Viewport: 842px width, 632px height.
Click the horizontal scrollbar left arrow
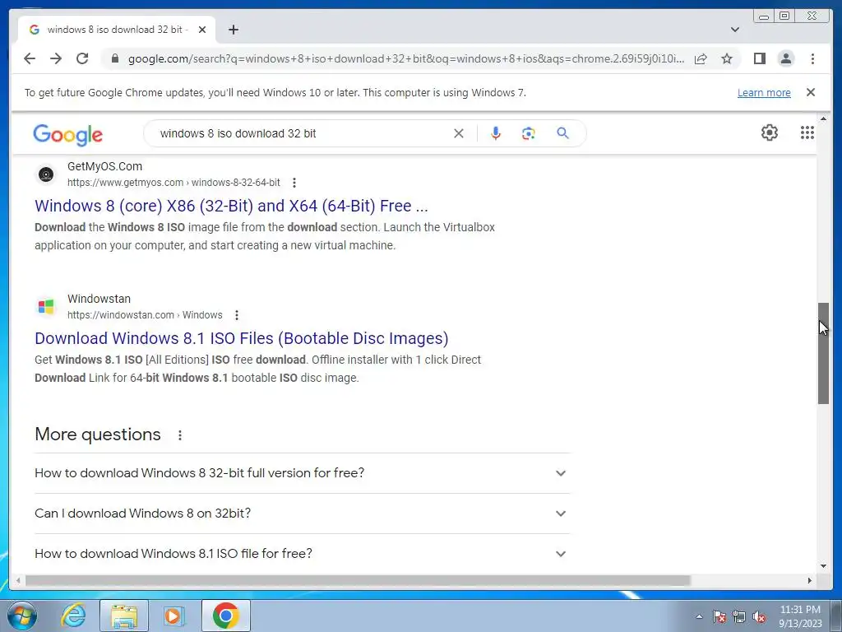click(x=18, y=580)
